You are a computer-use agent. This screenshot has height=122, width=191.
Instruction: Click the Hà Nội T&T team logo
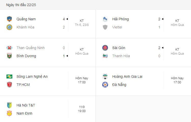tap(9, 105)
